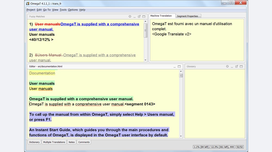Screen dimensions: 272x152
Task: Open the Notes pane button
Action: point(72,142)
